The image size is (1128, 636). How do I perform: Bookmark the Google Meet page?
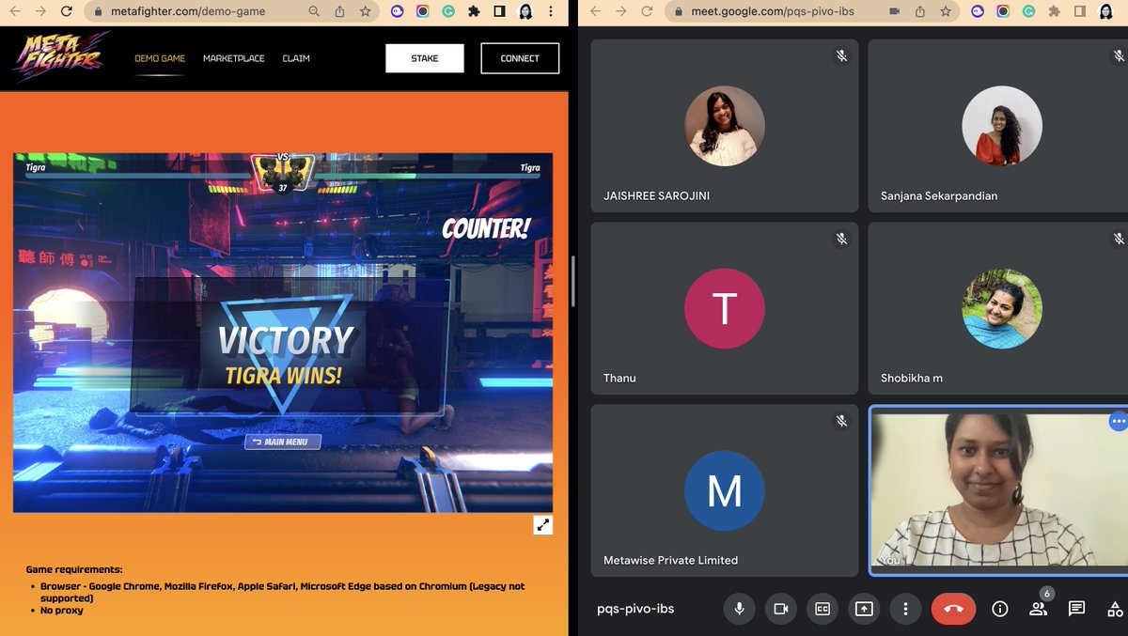pyautogui.click(x=945, y=11)
